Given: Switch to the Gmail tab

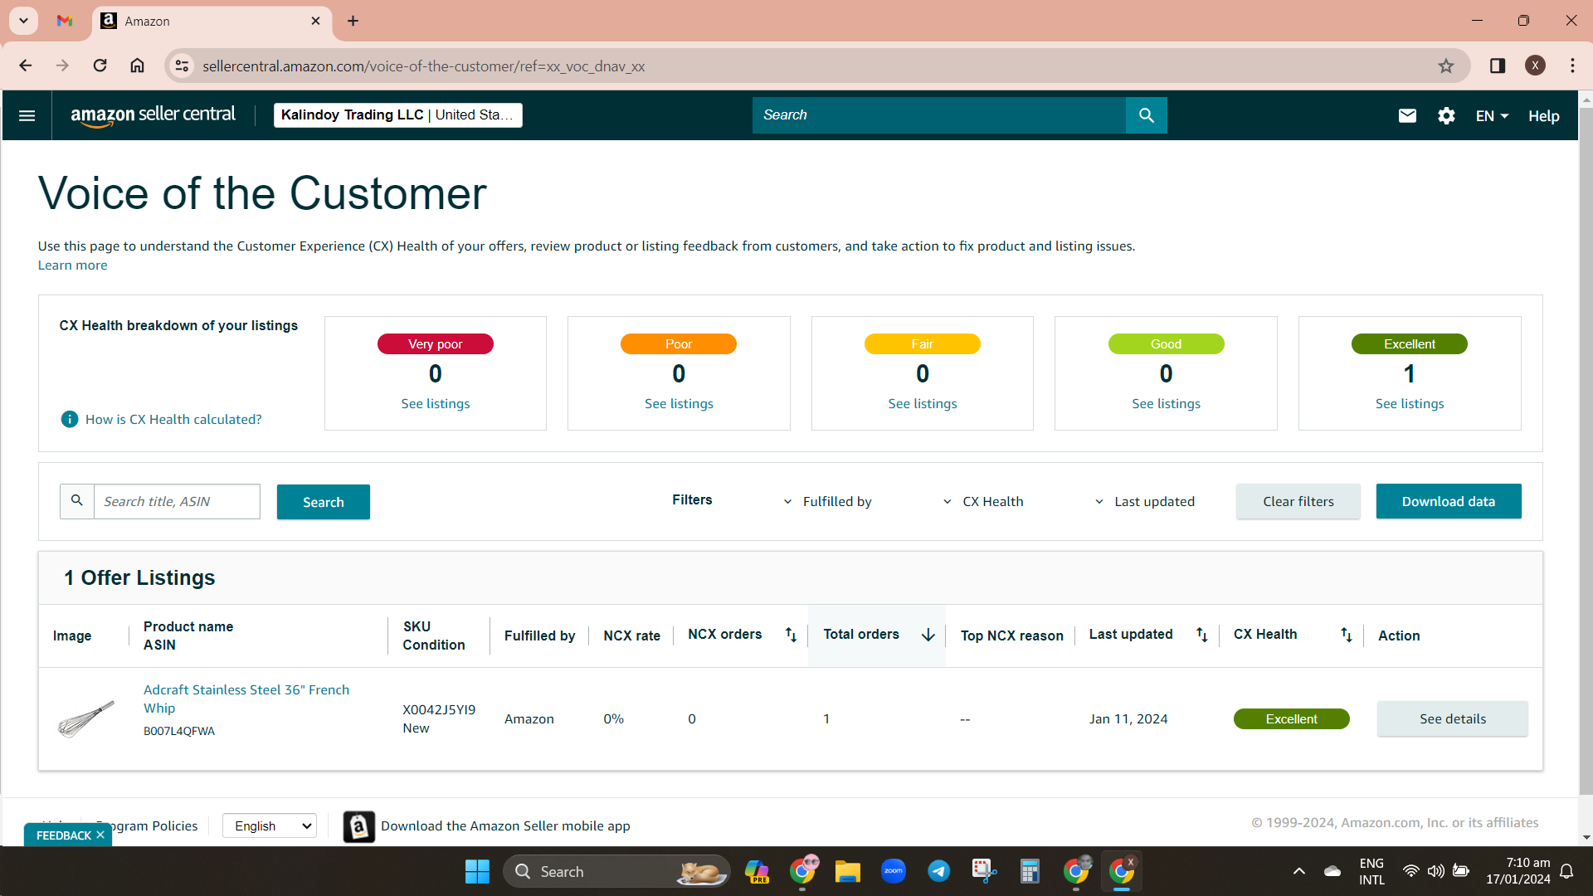Looking at the screenshot, I should (x=65, y=21).
